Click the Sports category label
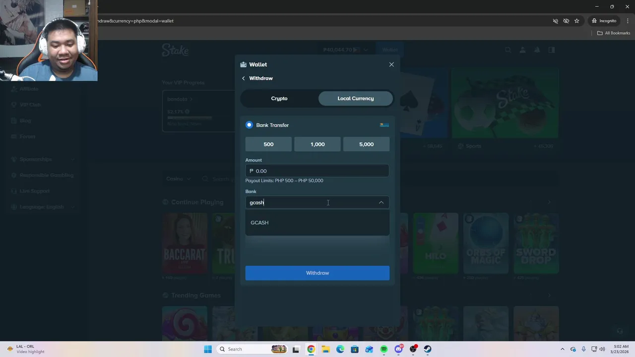 pyautogui.click(x=473, y=146)
